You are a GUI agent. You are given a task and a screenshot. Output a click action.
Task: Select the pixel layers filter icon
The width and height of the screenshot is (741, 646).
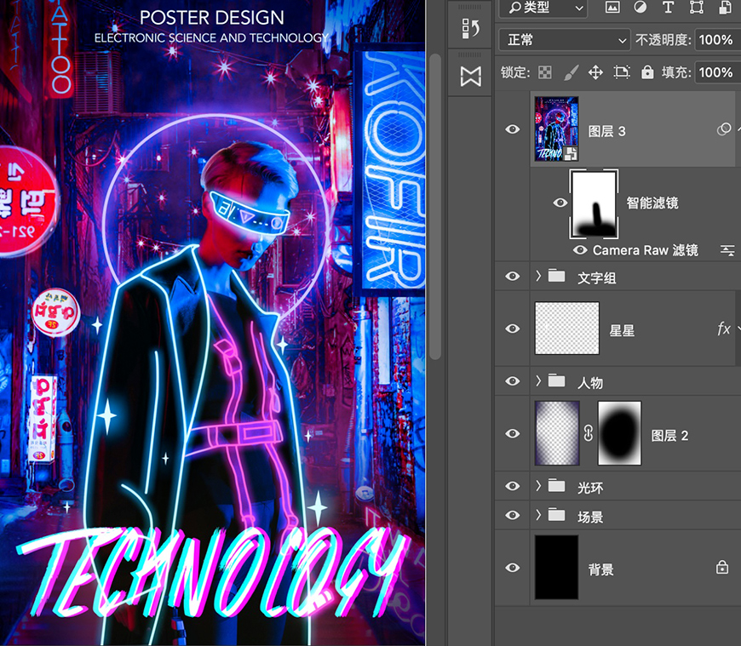click(x=612, y=8)
